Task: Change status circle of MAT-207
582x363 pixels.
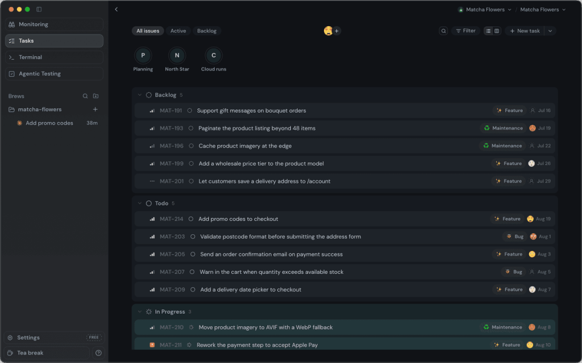Action: point(192,272)
